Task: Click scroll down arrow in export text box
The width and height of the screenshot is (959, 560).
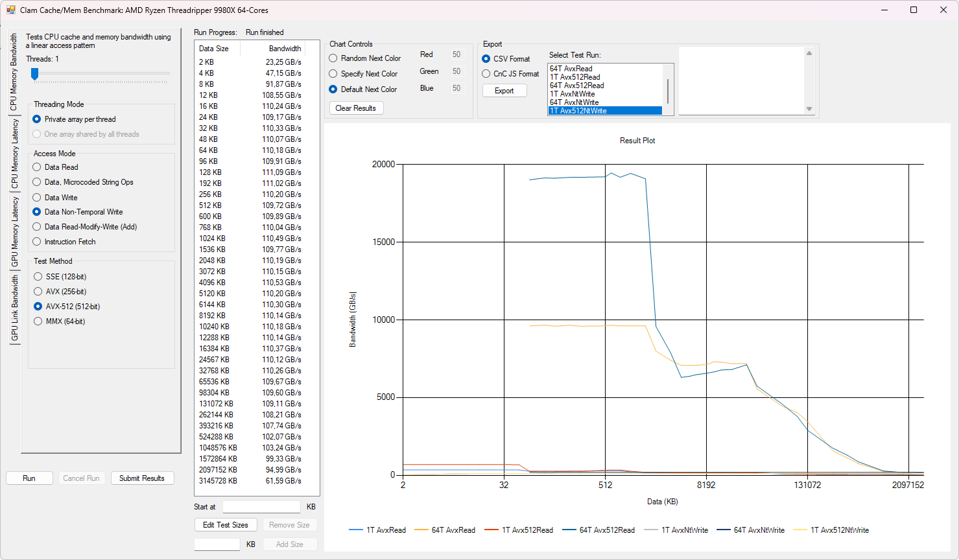Action: click(x=809, y=109)
